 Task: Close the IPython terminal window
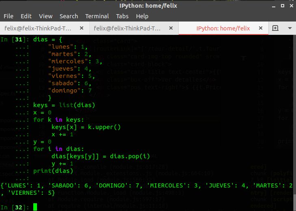pos(292,6)
